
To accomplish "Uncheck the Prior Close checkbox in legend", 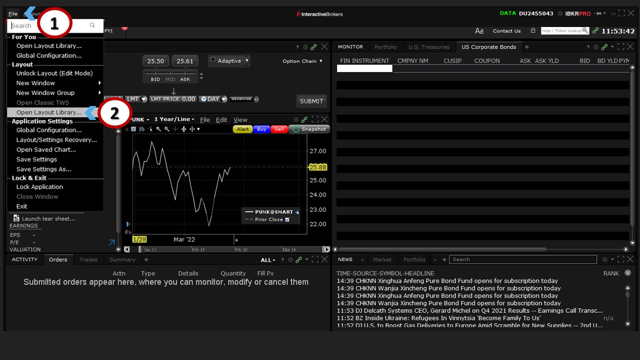I will pos(287,219).
